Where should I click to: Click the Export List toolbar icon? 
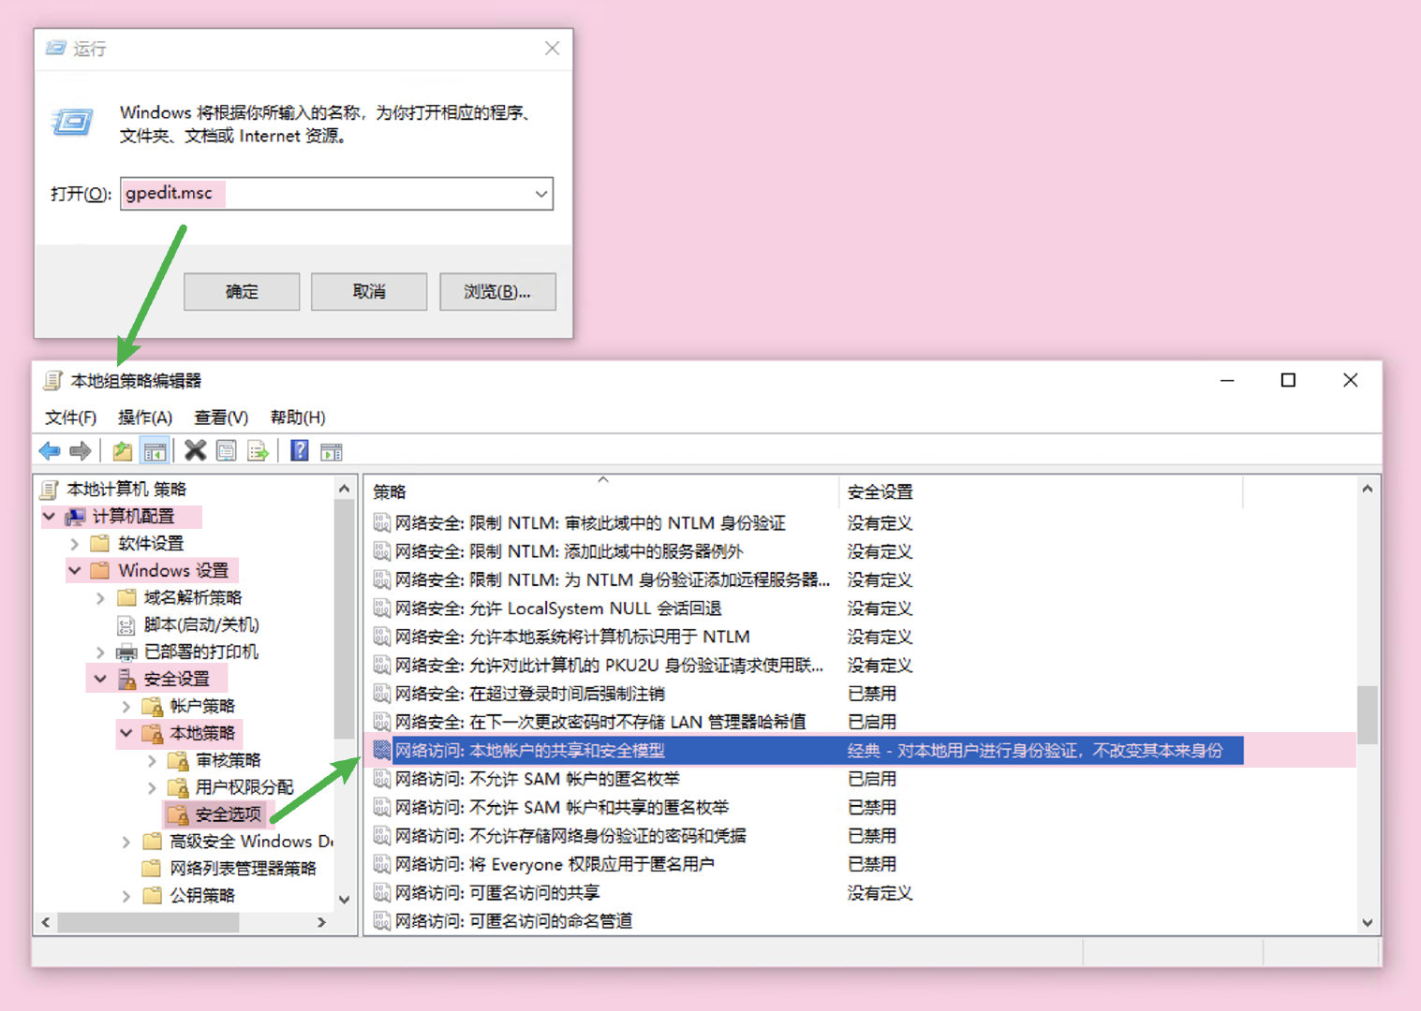tap(258, 451)
